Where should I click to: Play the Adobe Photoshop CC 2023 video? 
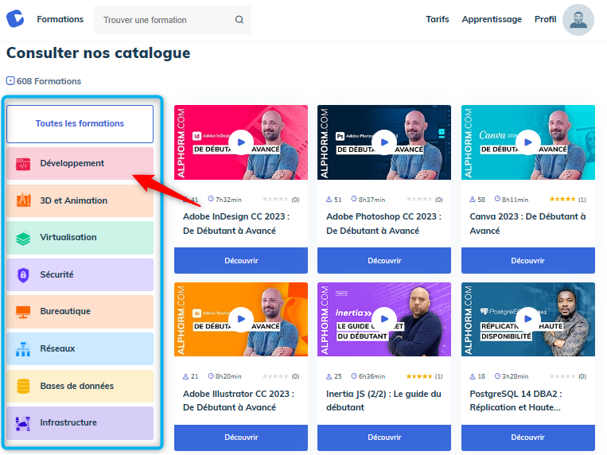[x=384, y=142]
